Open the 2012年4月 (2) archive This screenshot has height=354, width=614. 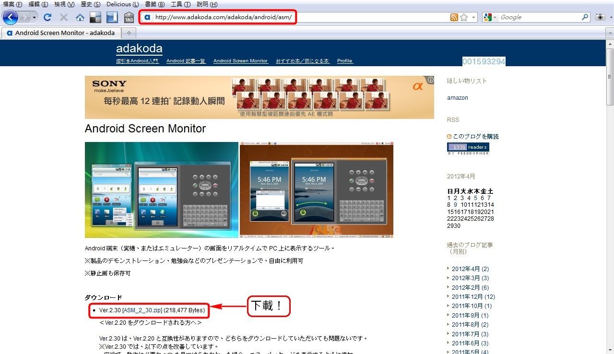point(471,269)
